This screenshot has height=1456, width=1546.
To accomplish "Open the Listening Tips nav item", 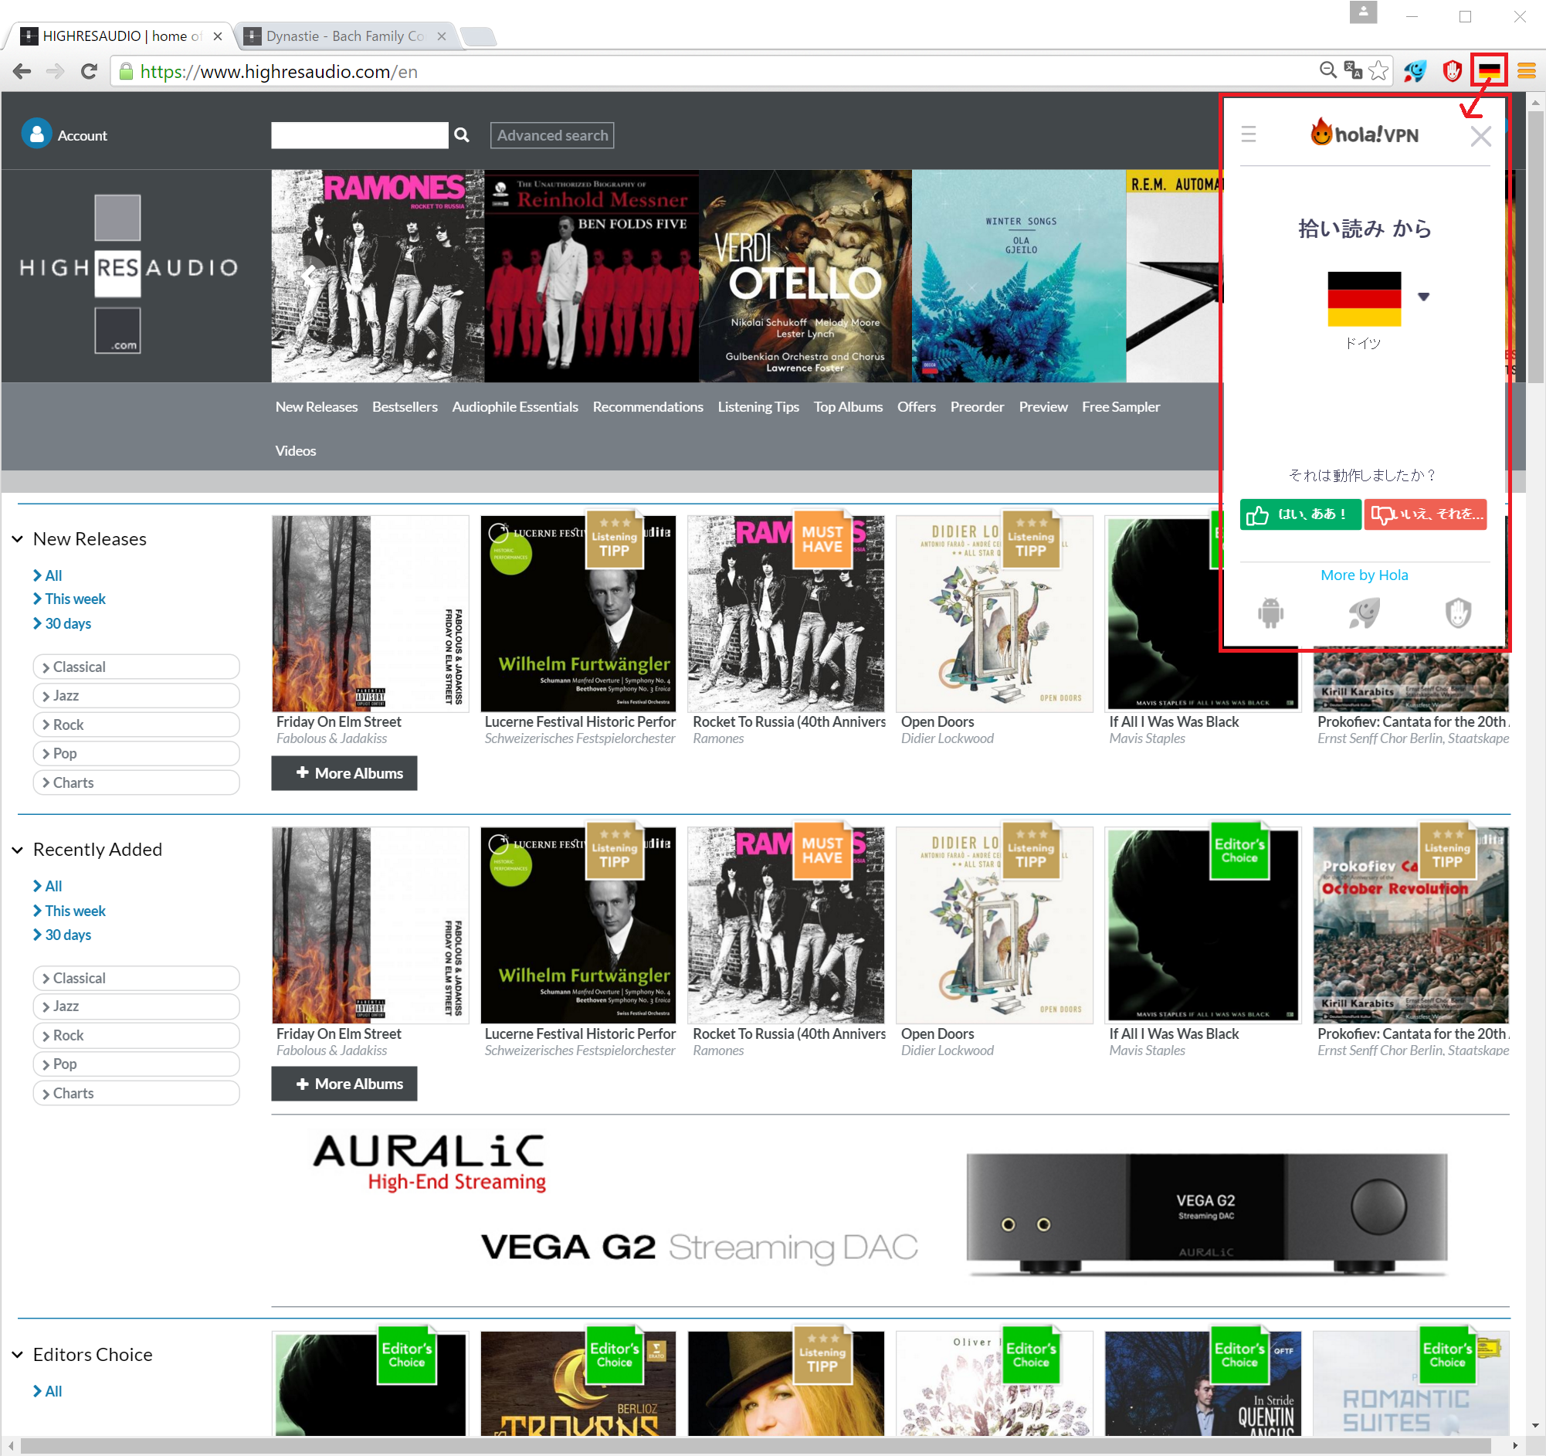I will [758, 407].
